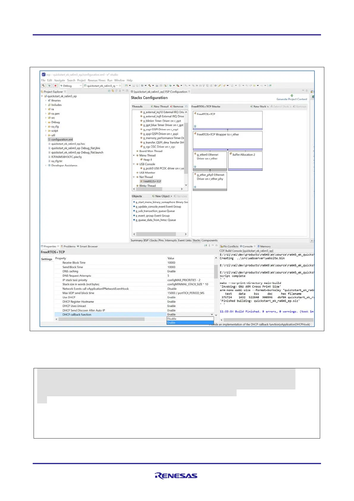Click the configuration.xml gear file icon

[x=49, y=140]
